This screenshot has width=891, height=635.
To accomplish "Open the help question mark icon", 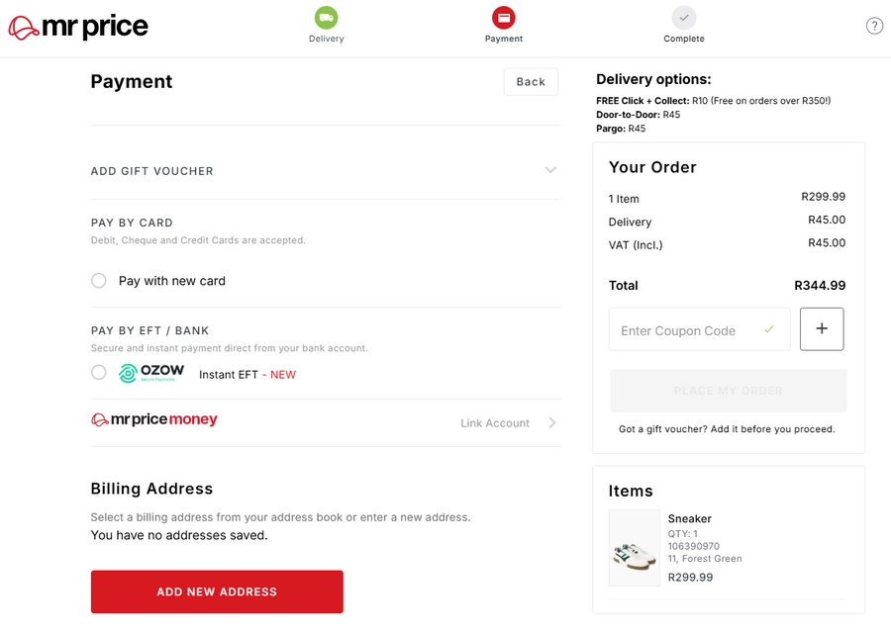I will tap(874, 27).
